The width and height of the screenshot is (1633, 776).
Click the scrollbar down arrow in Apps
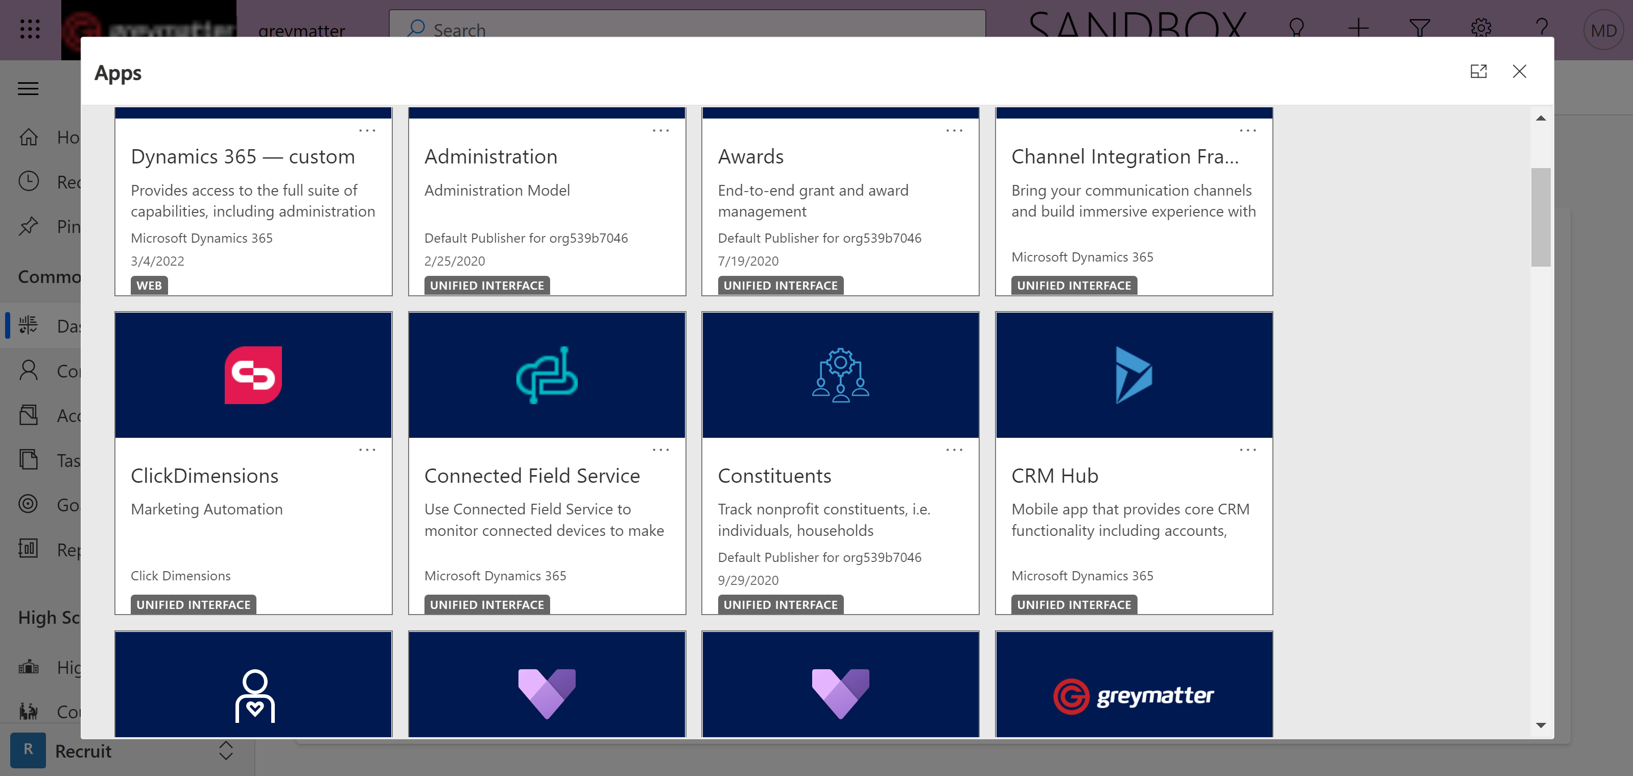click(x=1541, y=724)
